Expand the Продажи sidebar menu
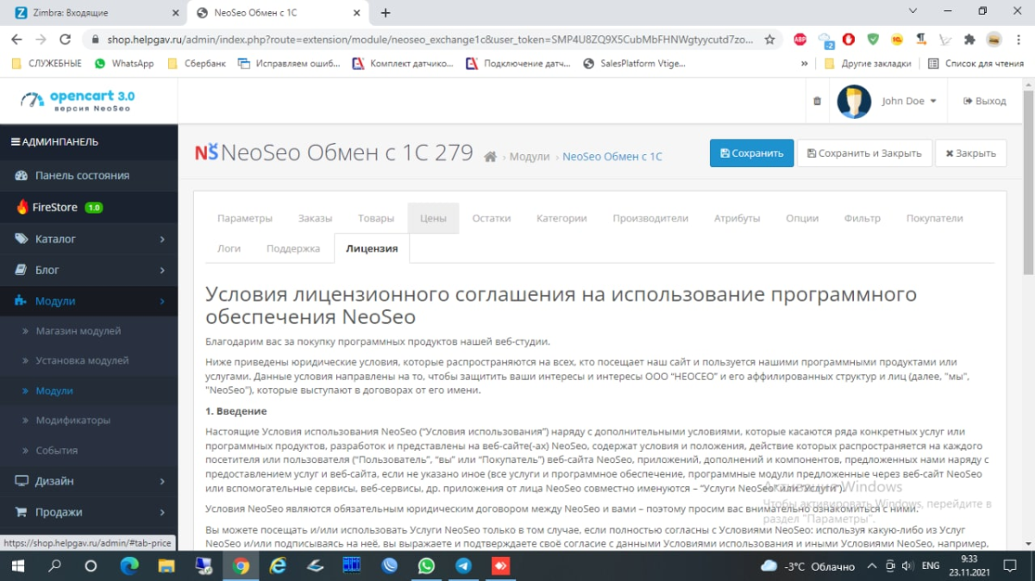This screenshot has width=1035, height=581. (x=89, y=512)
